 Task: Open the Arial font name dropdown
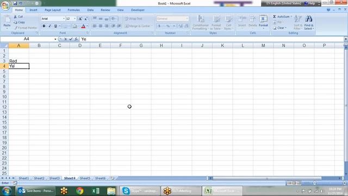[64, 19]
